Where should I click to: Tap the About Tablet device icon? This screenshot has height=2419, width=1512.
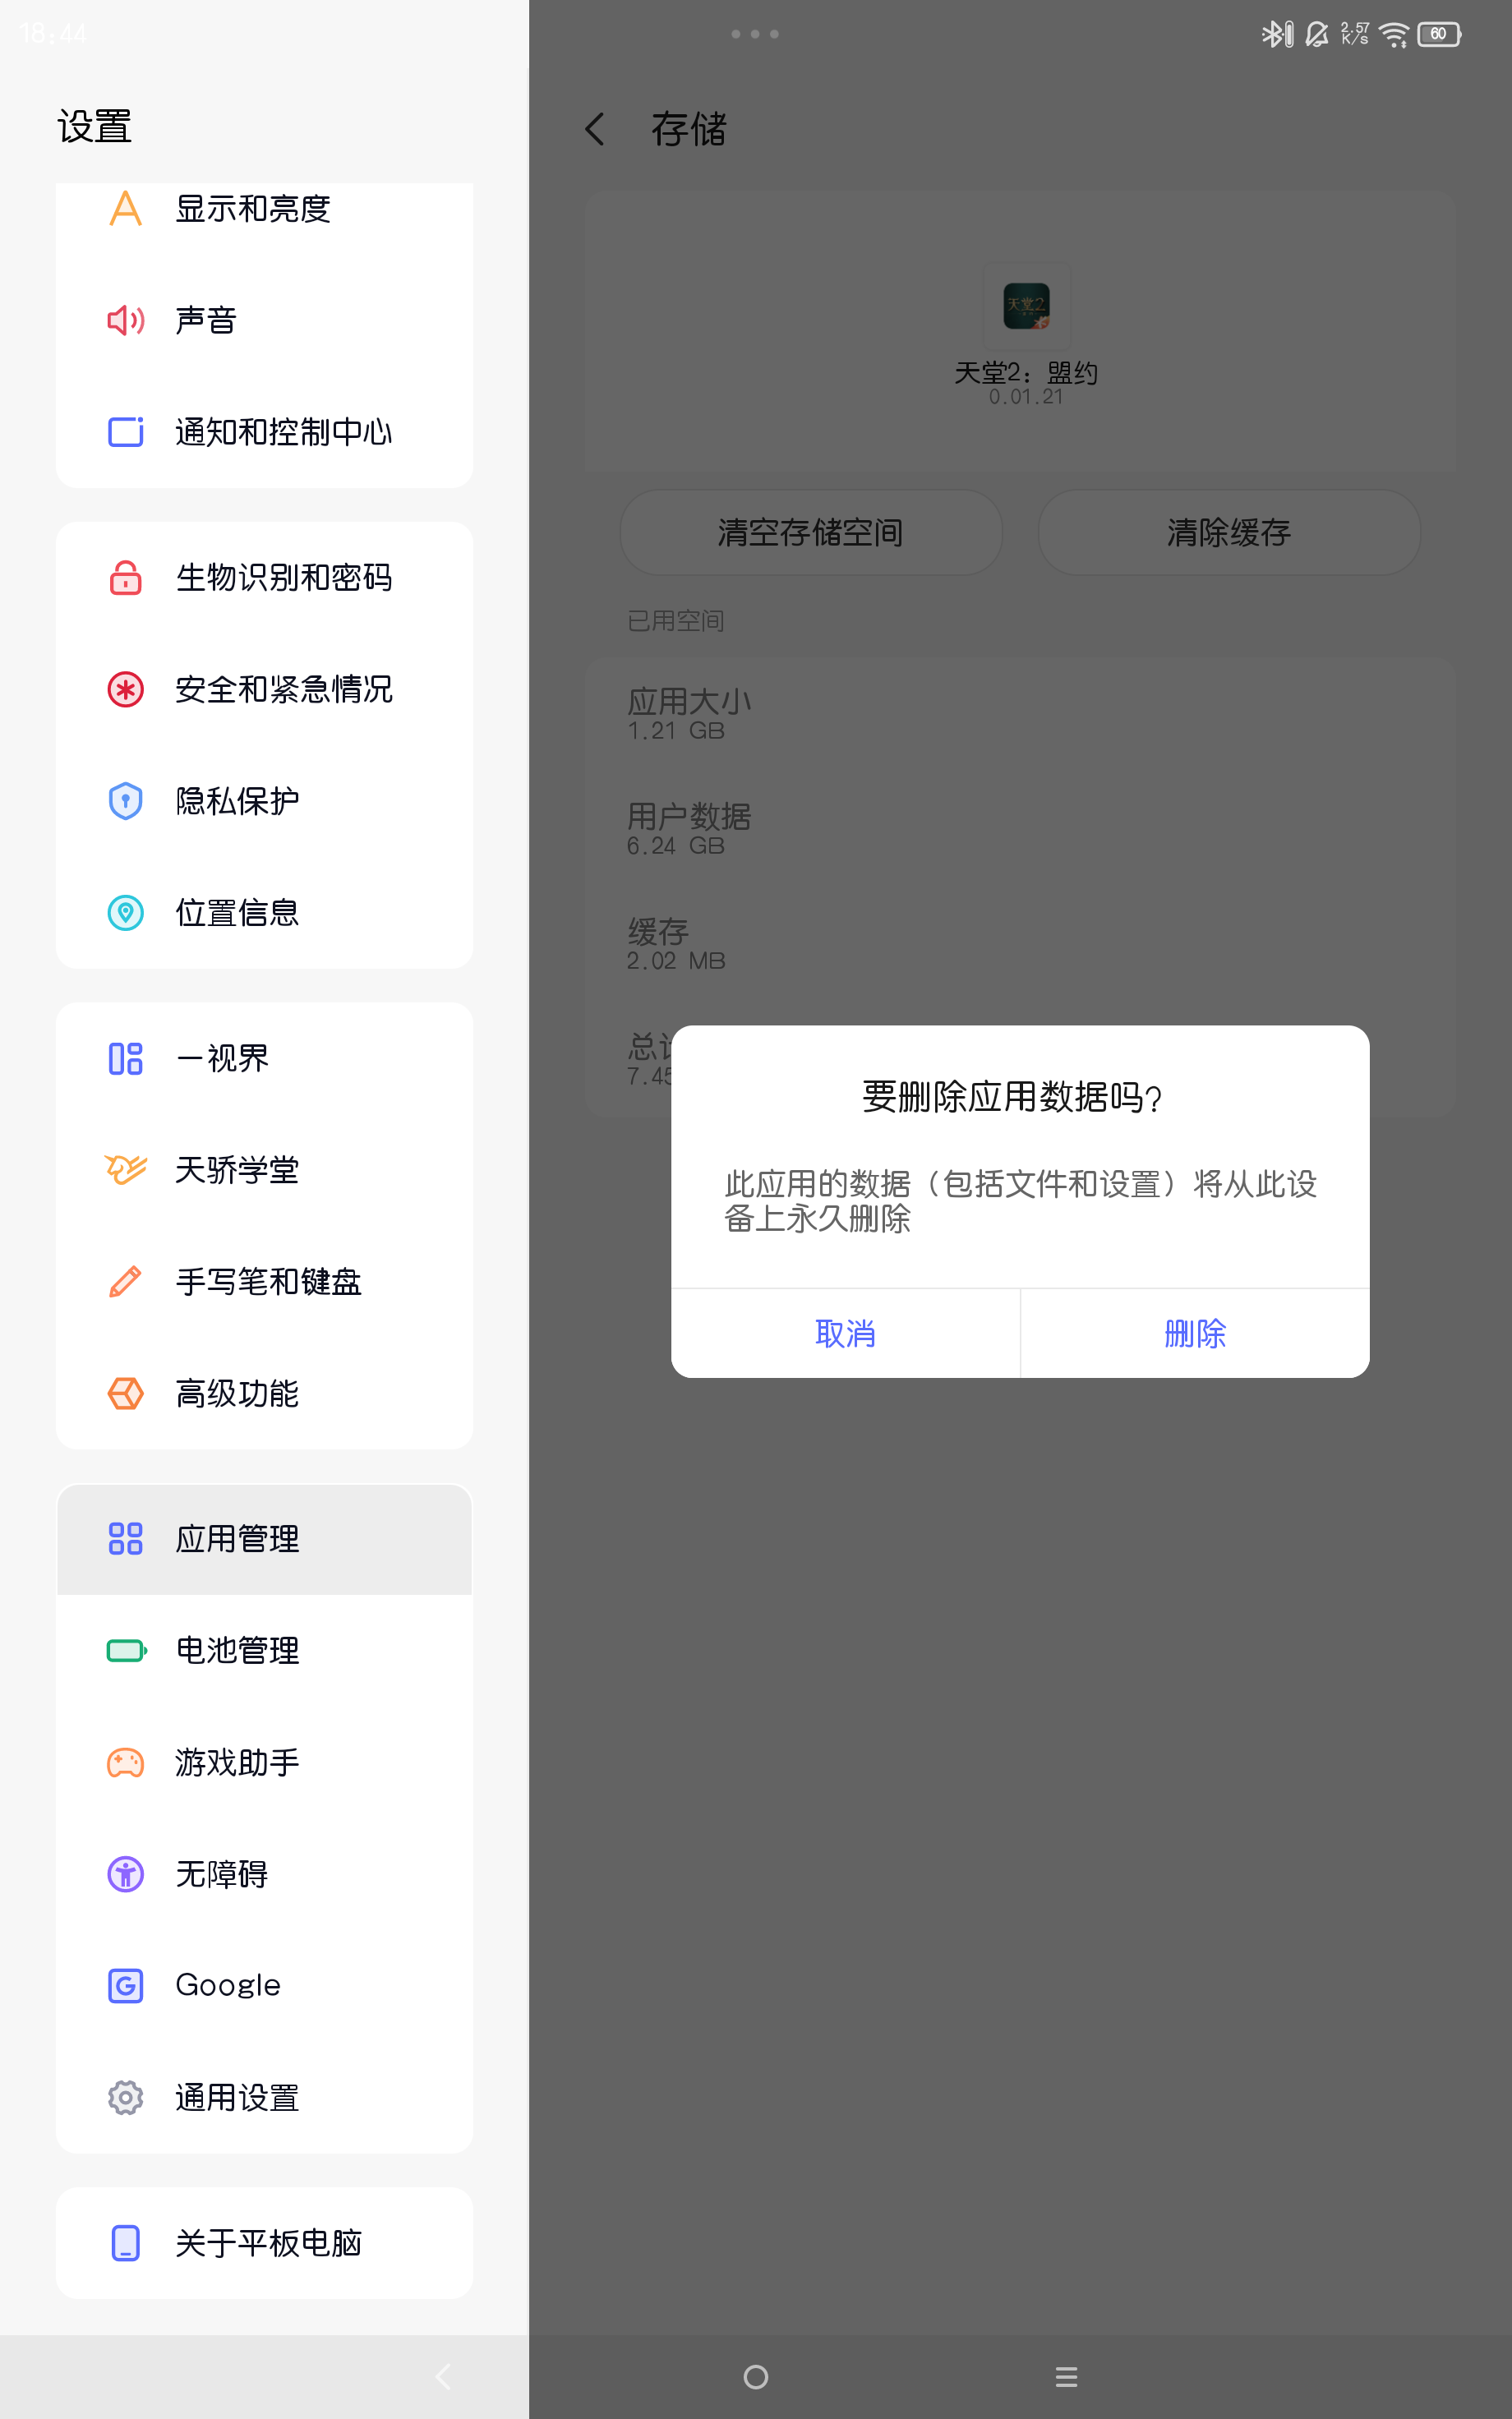125,2243
